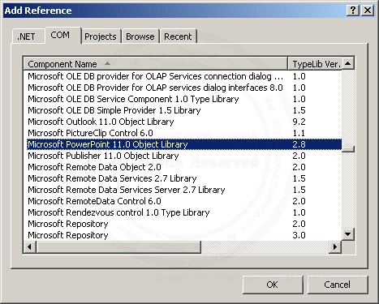Click the horizontal scrollbar thumb
The height and width of the screenshot is (304, 379).
click(x=118, y=246)
